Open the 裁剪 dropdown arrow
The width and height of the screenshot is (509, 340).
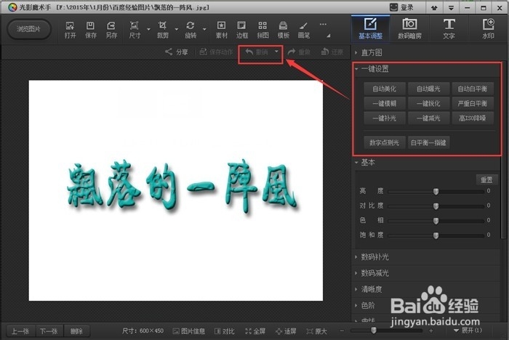click(177, 30)
